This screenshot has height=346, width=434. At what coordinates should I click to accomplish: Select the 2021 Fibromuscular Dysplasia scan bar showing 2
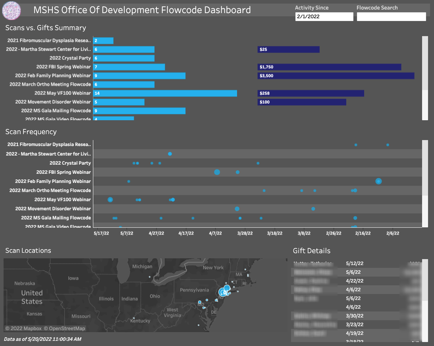(103, 40)
